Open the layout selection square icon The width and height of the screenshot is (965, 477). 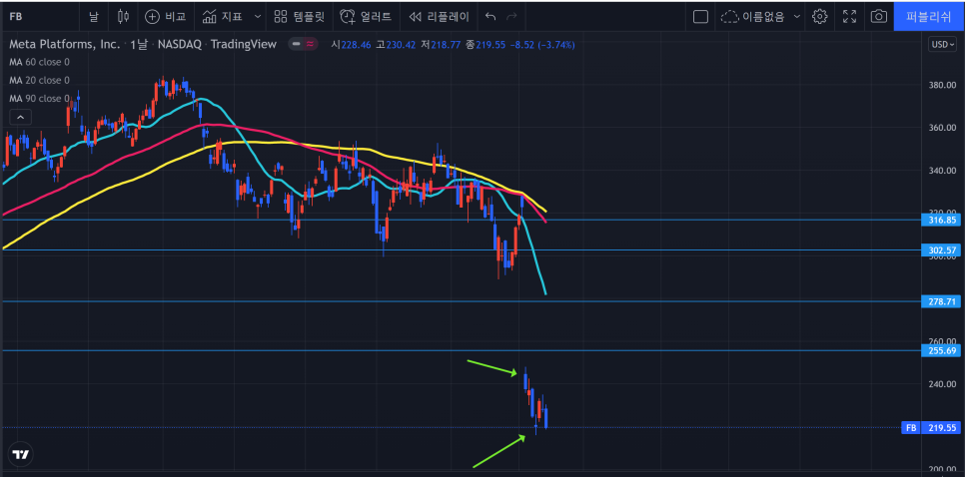(x=700, y=17)
